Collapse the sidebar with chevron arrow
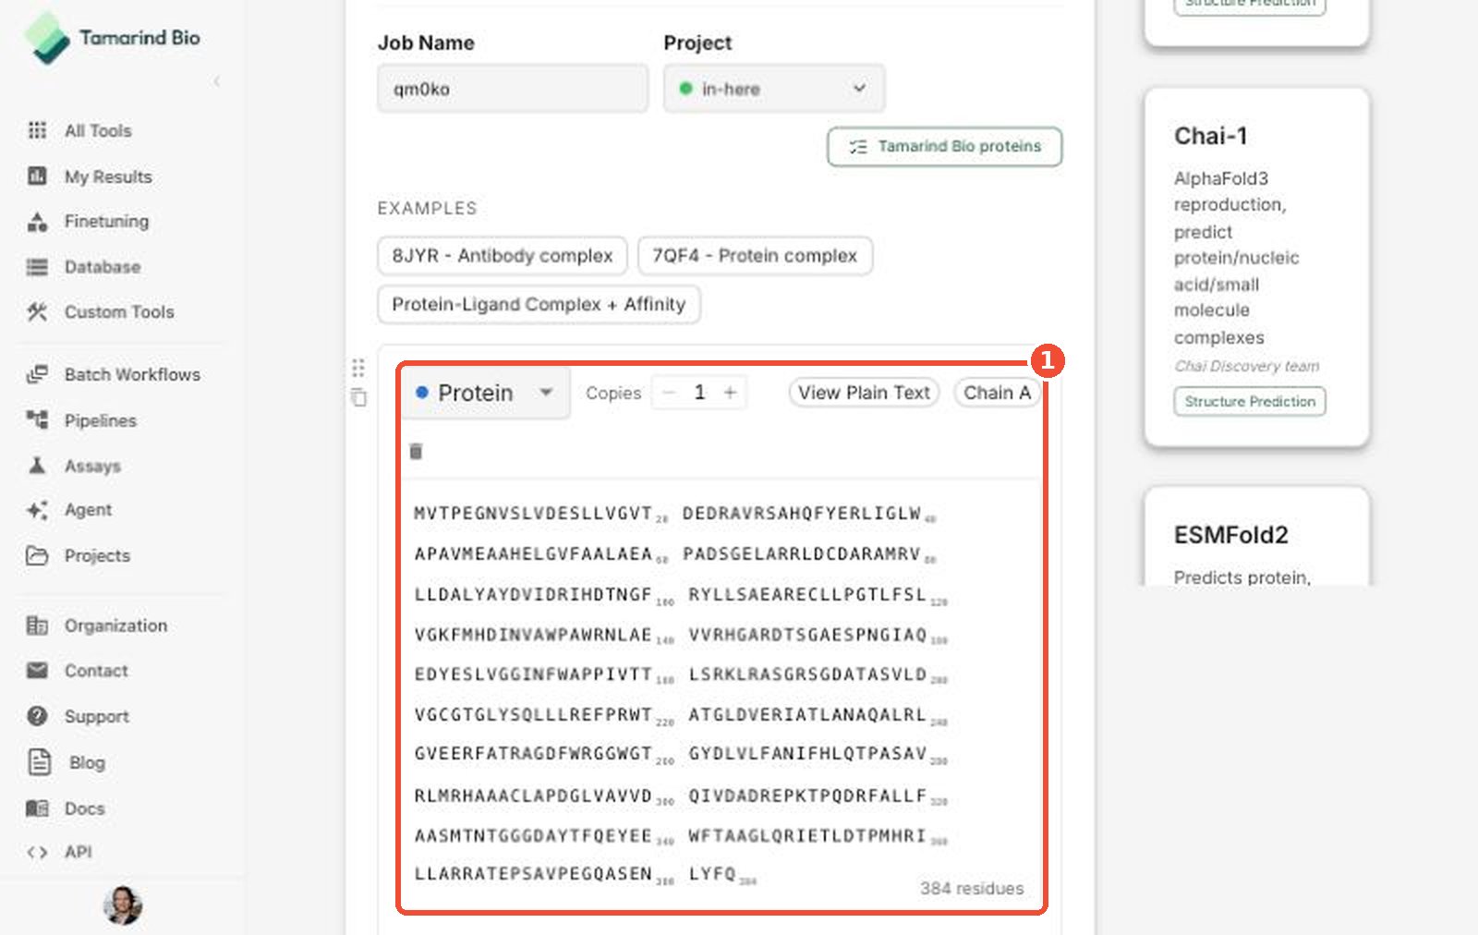Image resolution: width=1478 pixels, height=935 pixels. pos(217,81)
